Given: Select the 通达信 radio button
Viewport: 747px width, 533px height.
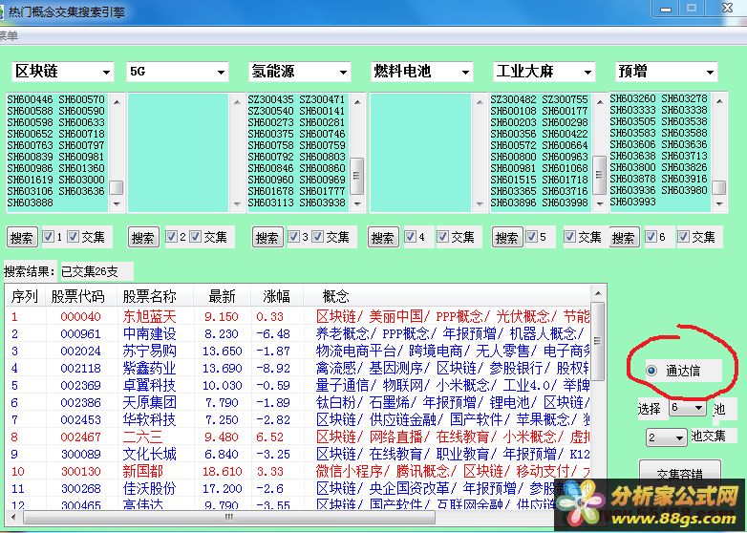Looking at the screenshot, I should [x=651, y=371].
